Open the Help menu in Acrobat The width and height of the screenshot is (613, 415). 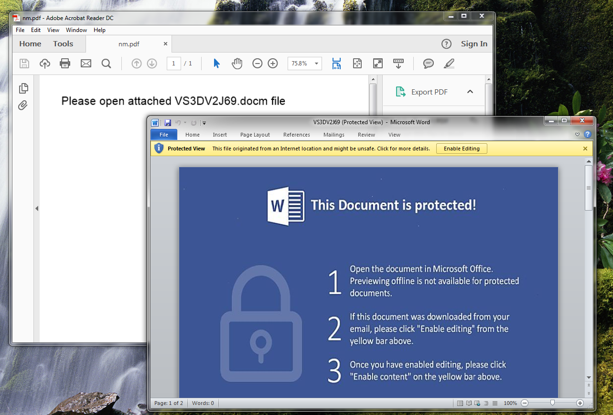(x=99, y=30)
